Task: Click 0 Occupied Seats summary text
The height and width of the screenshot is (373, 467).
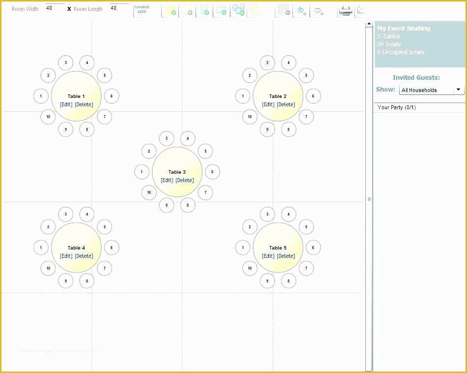Action: (x=401, y=52)
